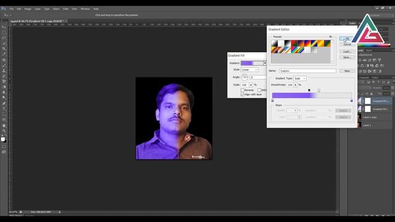
Task: Select the Zoom tool
Action: coord(4,131)
